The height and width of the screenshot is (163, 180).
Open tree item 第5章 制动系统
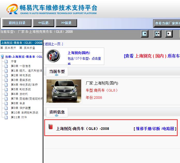[x=21, y=89]
